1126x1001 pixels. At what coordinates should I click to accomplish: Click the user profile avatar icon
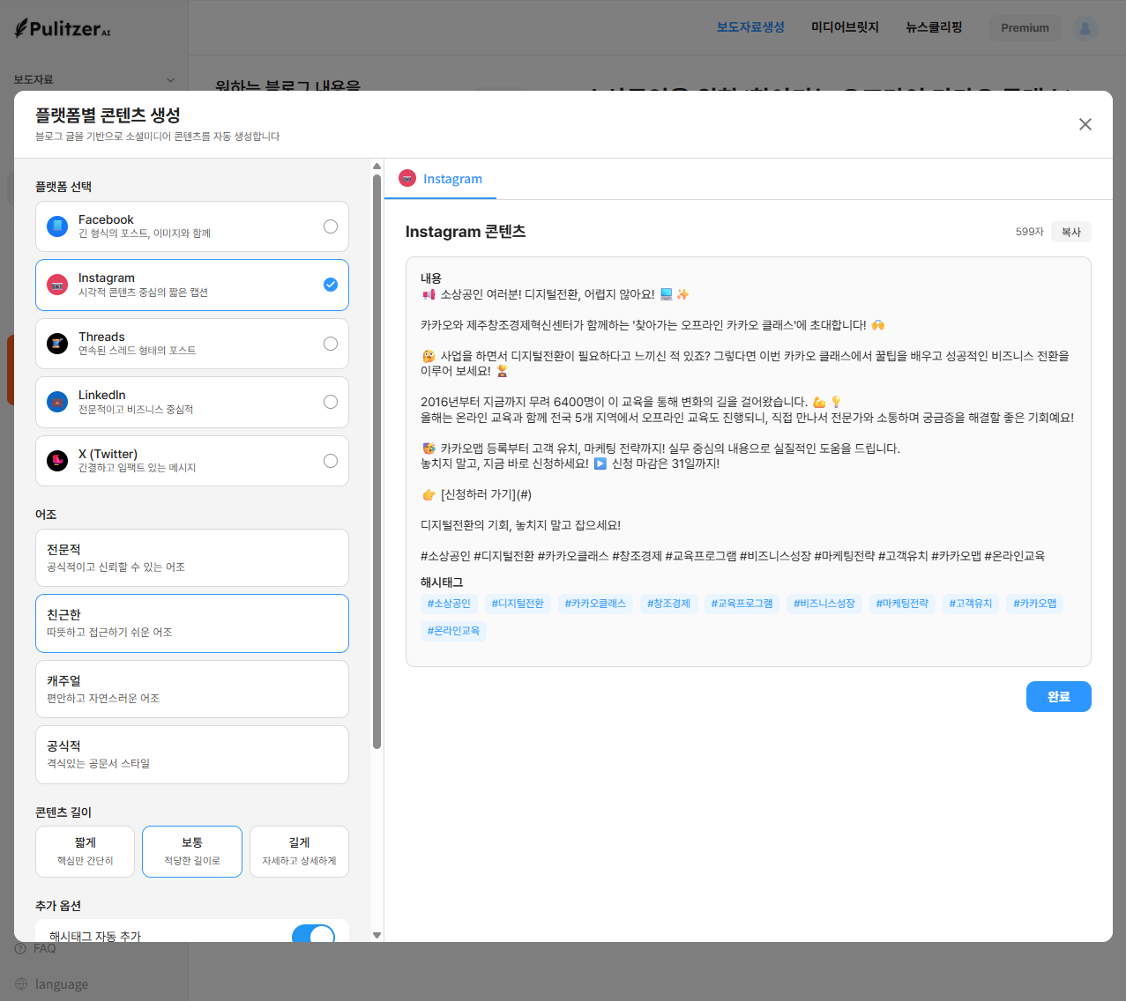(1085, 28)
